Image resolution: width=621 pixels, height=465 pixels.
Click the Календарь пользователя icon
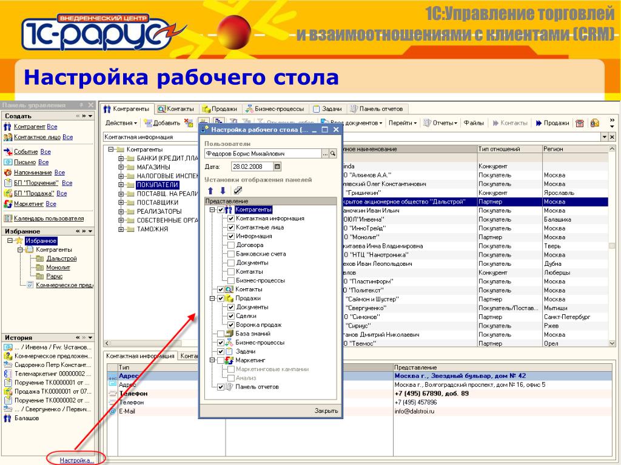(7, 218)
